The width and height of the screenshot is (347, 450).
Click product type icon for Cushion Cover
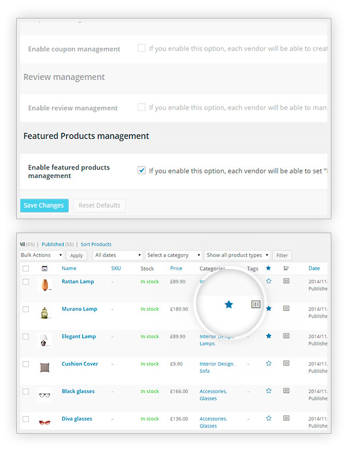(286, 363)
